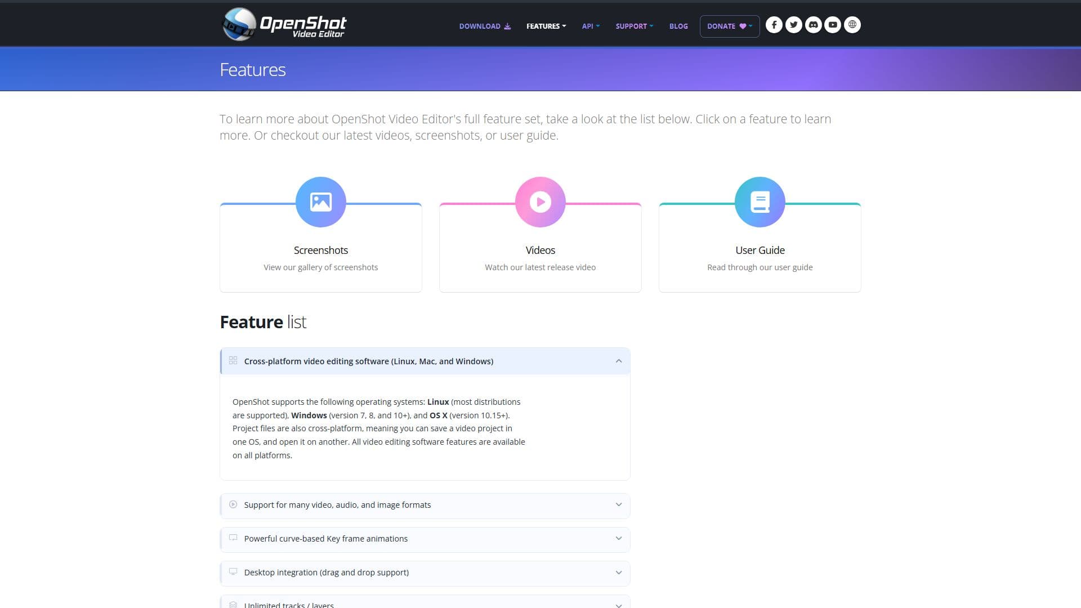The image size is (1081, 608).
Task: Click the Videos play icon
Action: [x=540, y=202]
